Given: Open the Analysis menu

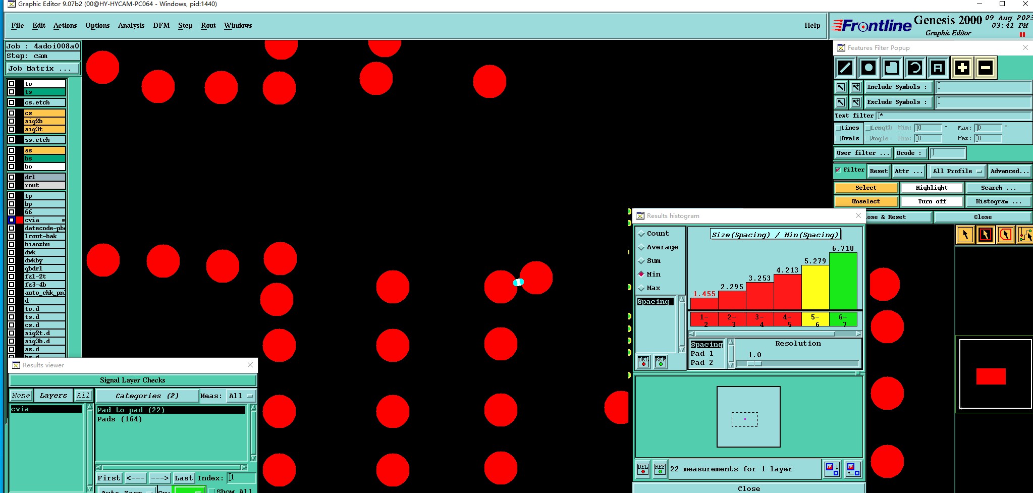Looking at the screenshot, I should point(131,26).
